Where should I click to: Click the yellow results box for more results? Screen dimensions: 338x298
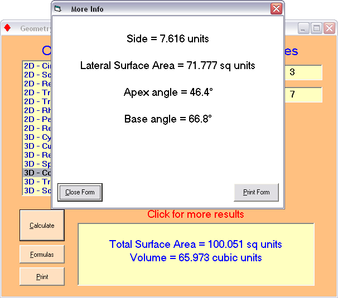point(196,255)
